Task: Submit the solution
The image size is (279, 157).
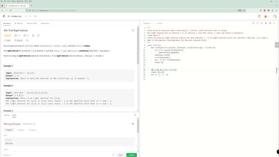Action: pos(132,155)
